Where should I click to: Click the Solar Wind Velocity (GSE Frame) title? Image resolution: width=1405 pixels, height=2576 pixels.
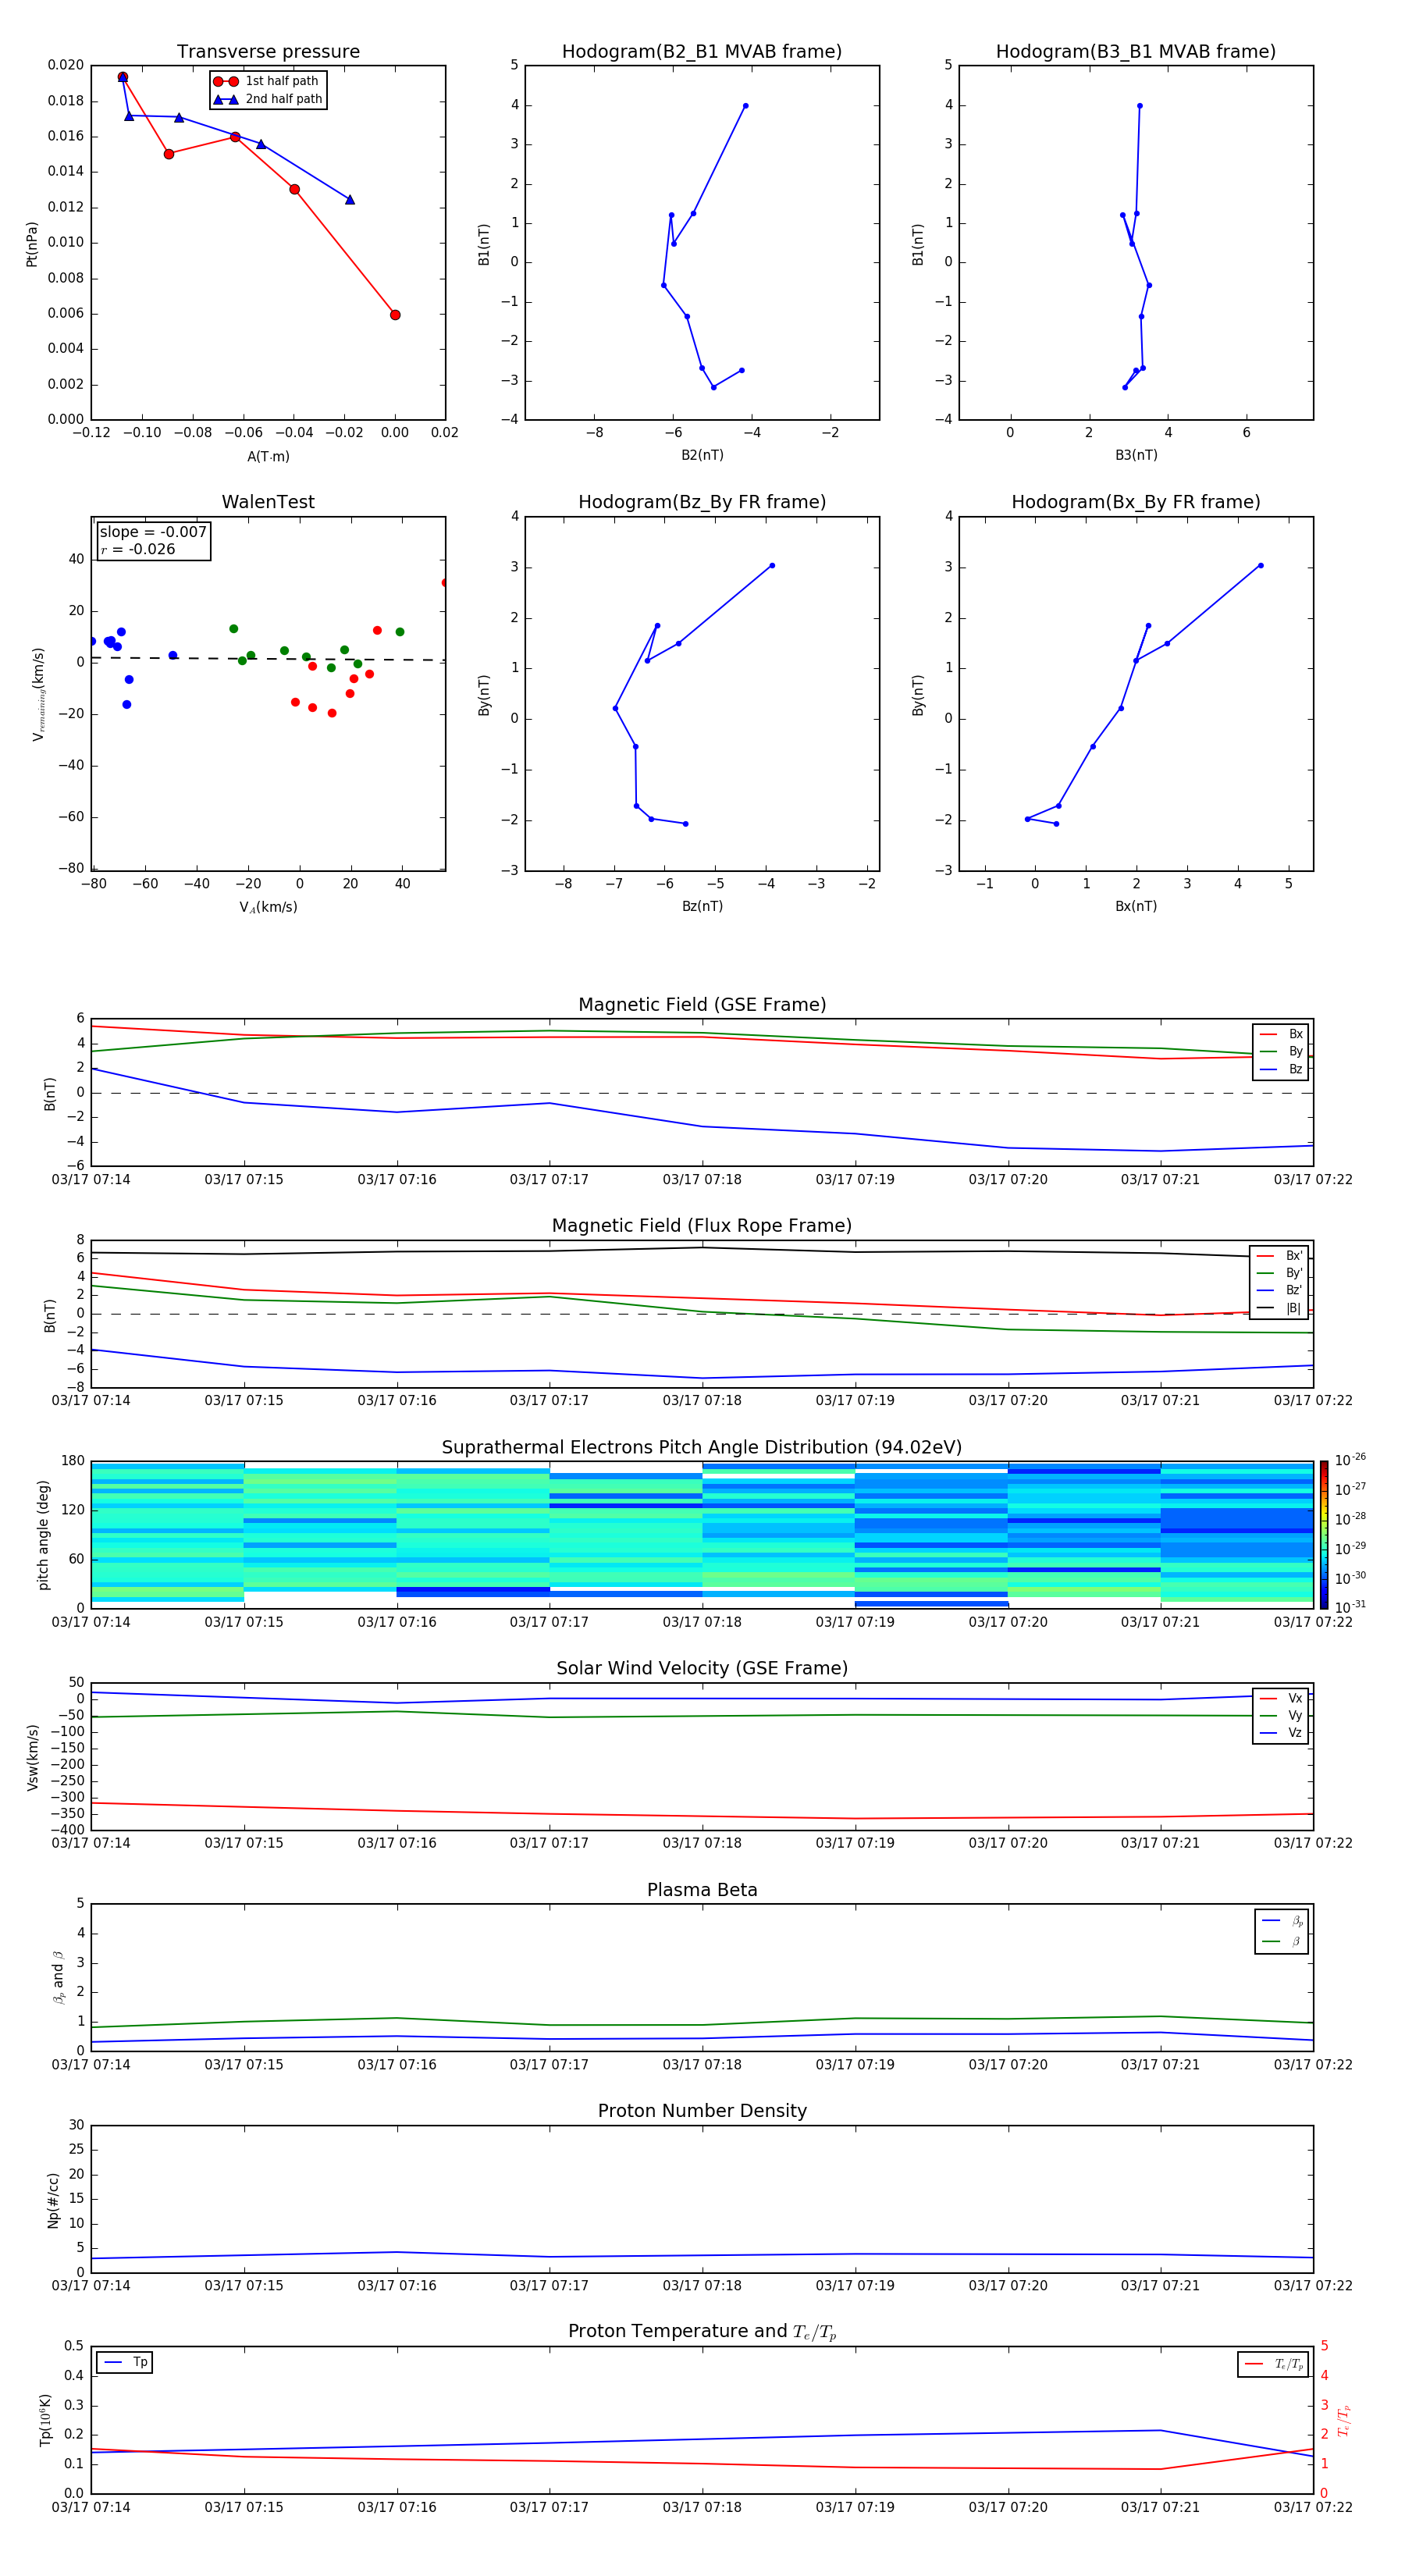pyautogui.click(x=702, y=1668)
